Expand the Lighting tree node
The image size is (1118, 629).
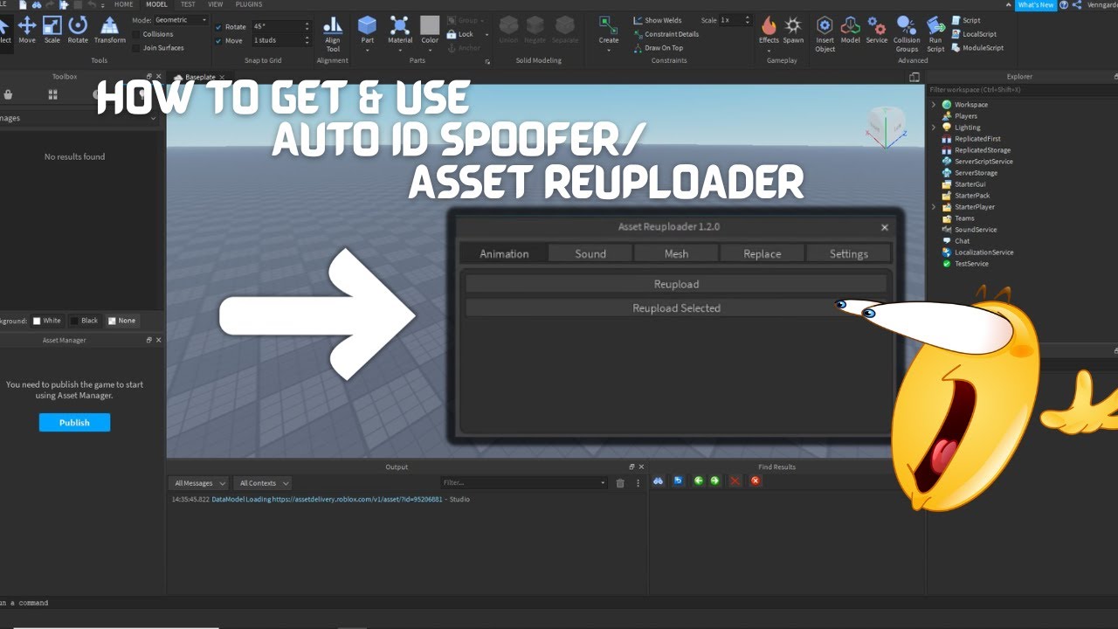934,128
